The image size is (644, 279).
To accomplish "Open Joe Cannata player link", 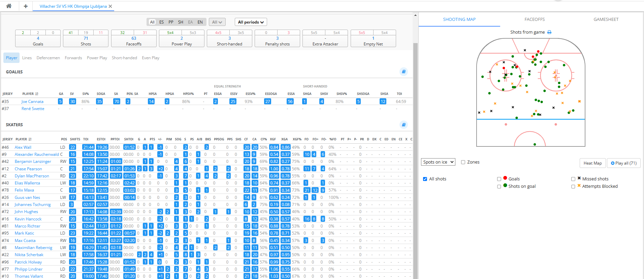I will click(x=32, y=102).
